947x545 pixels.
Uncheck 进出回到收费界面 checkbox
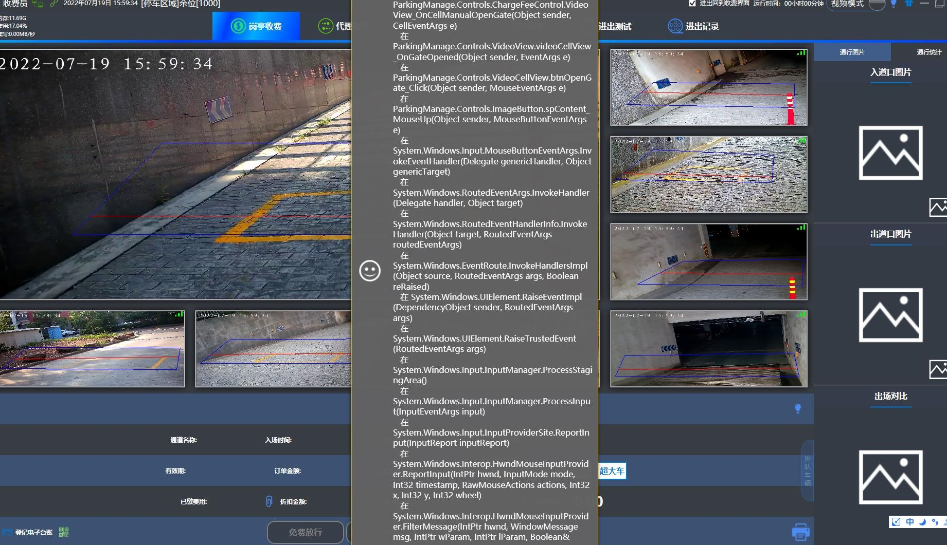[x=692, y=3]
